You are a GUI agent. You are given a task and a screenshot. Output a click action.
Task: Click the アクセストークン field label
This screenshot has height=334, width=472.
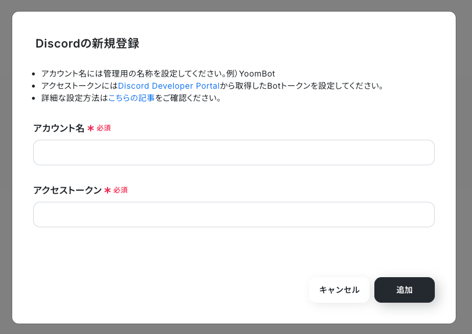point(67,190)
